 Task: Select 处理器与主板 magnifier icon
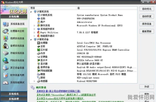[5, 31]
